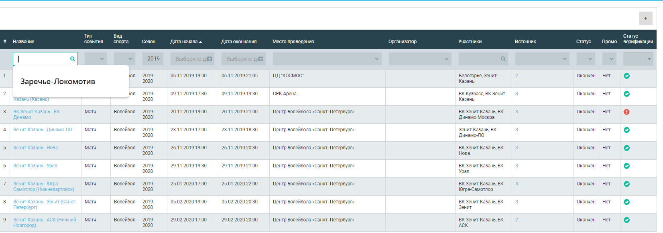Sort by the Место проведения column header
Image resolution: width=663 pixels, height=233 pixels.
(x=293, y=42)
